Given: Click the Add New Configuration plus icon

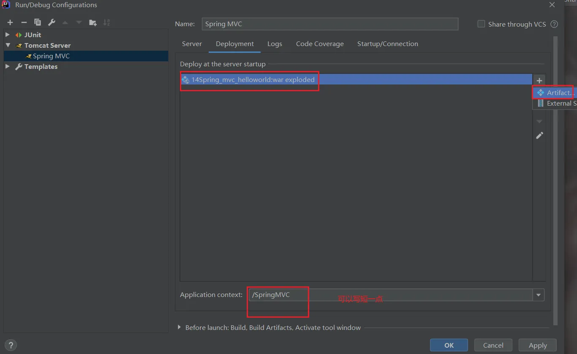Looking at the screenshot, I should click(10, 22).
